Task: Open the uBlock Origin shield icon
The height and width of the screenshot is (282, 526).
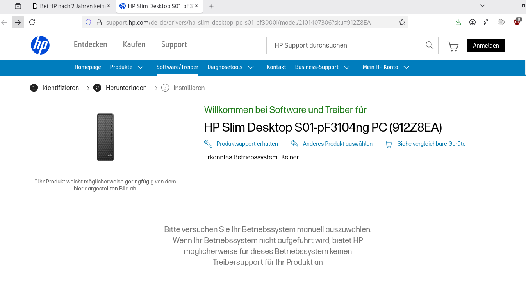Action: [517, 22]
